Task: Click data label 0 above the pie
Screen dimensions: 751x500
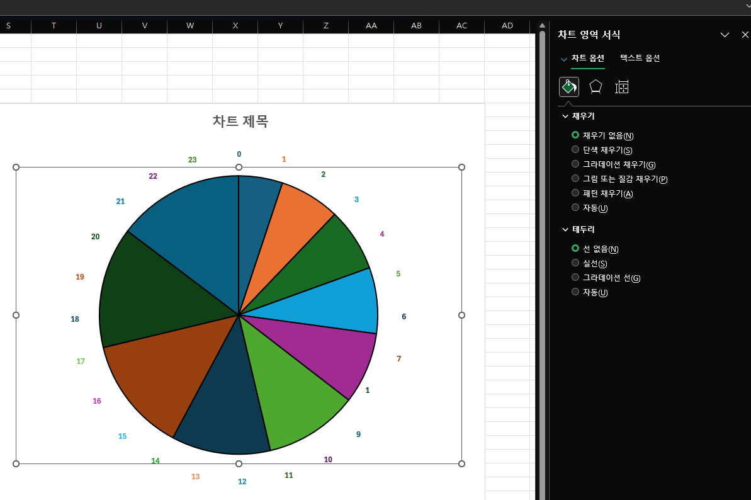Action: [239, 154]
